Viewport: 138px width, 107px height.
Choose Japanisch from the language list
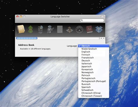pos(93,66)
